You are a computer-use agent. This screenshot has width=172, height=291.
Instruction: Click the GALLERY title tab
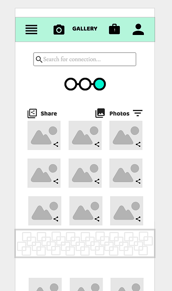point(85,29)
